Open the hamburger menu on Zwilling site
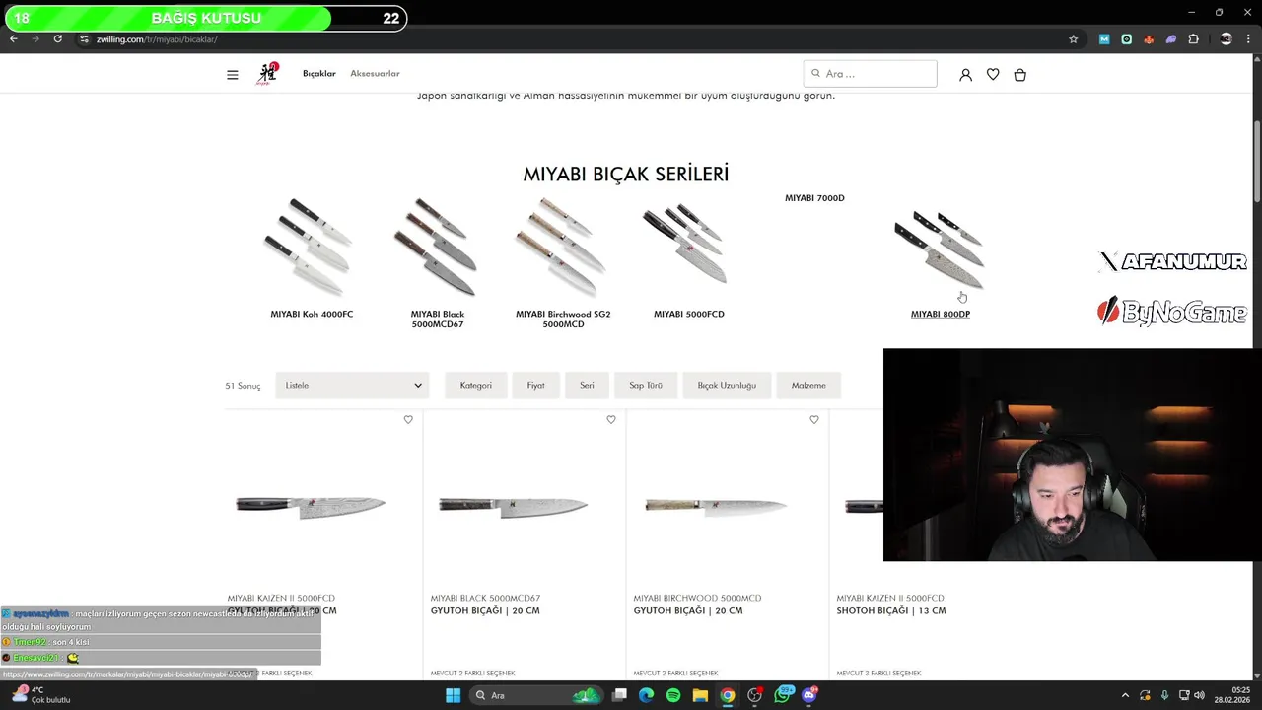The image size is (1262, 710). pos(233,75)
